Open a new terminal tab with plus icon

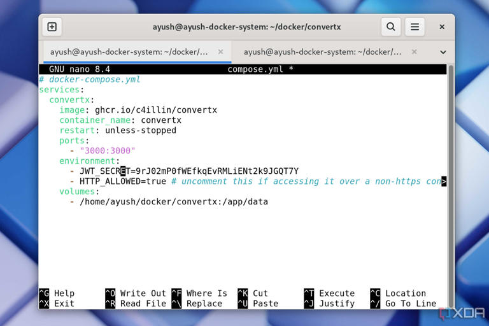pos(52,27)
